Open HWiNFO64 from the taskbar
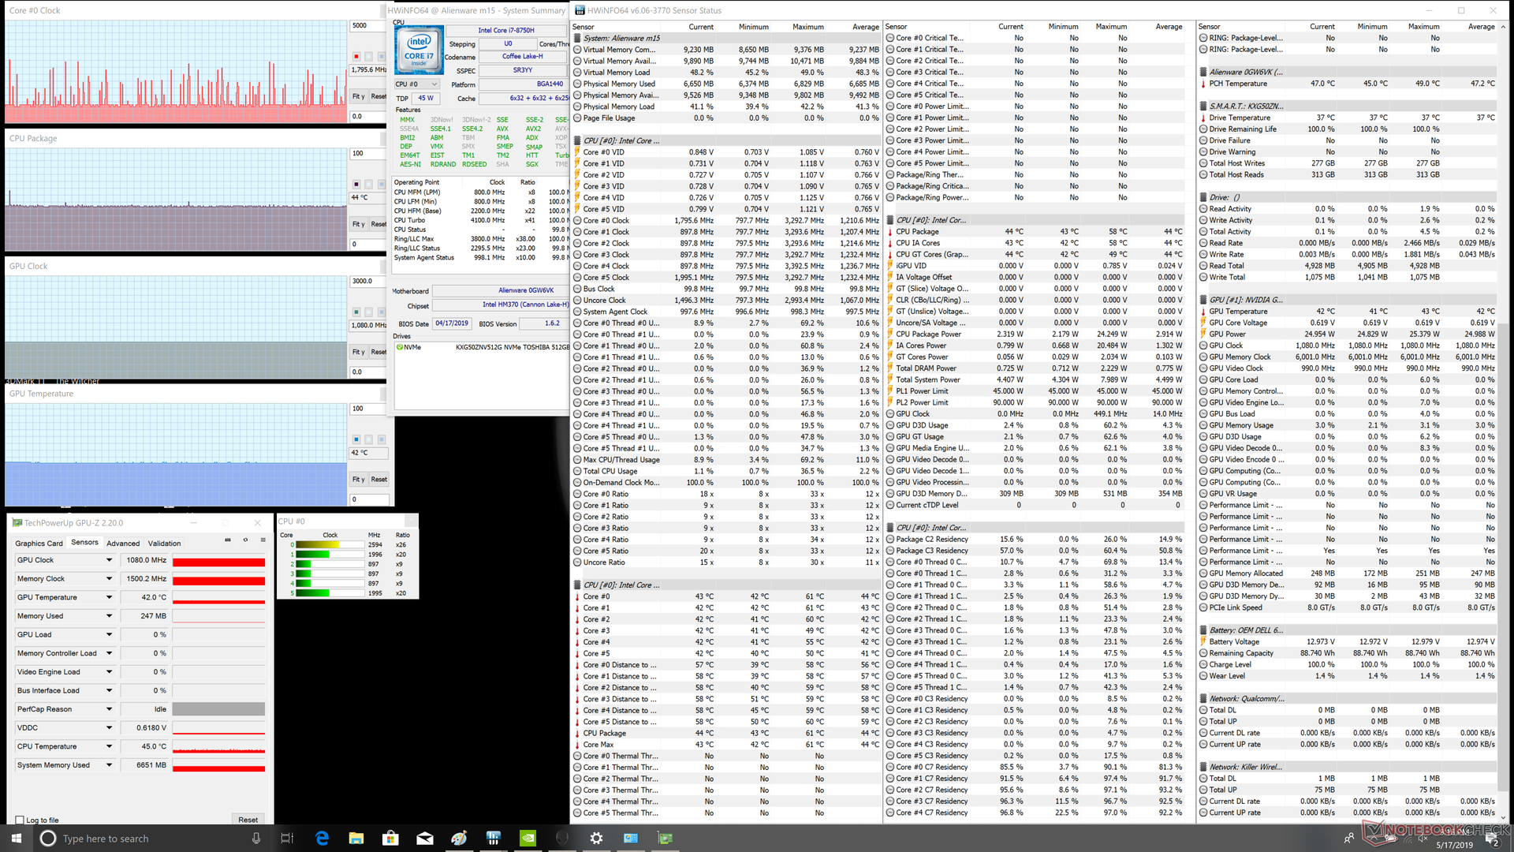The width and height of the screenshot is (1514, 852). (x=494, y=838)
